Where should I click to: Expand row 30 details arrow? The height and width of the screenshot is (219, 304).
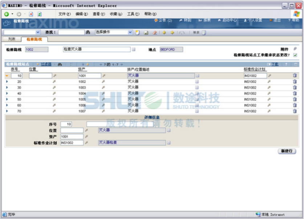tap(7, 87)
